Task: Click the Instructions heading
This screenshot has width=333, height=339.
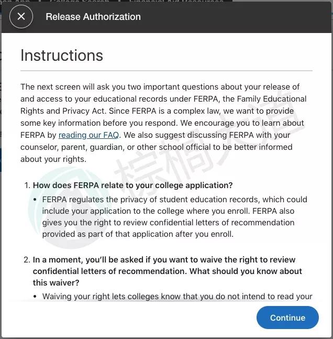Action: (62, 56)
